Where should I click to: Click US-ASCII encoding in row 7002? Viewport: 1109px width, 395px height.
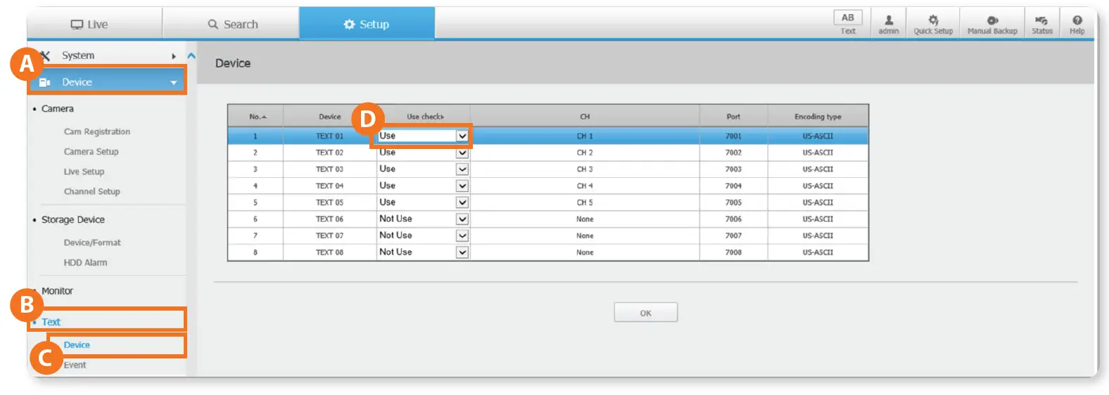pyautogui.click(x=818, y=153)
